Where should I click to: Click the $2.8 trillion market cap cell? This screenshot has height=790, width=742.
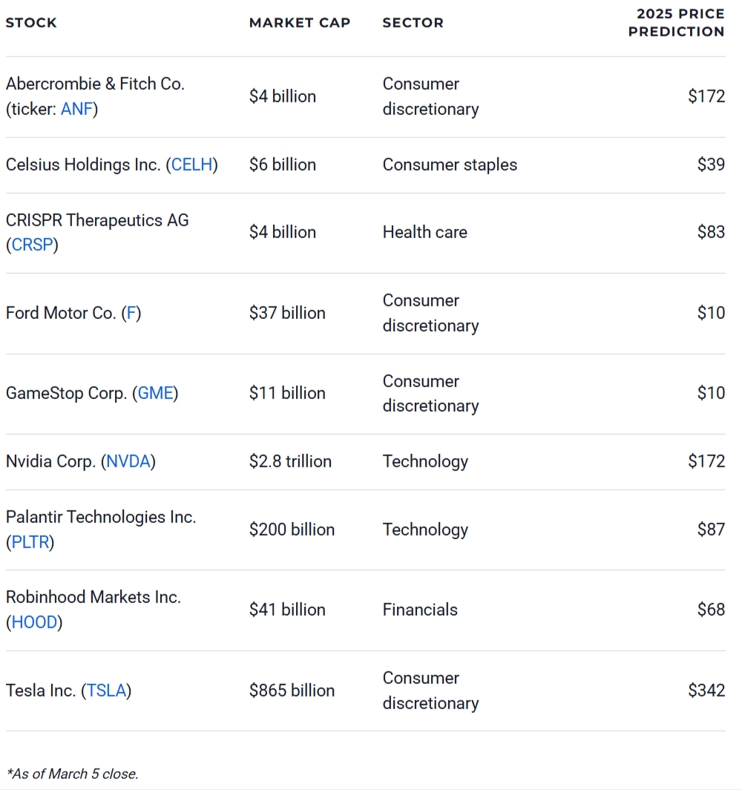click(290, 461)
